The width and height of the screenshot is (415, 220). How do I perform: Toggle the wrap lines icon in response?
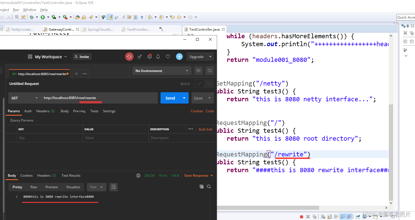114,187
